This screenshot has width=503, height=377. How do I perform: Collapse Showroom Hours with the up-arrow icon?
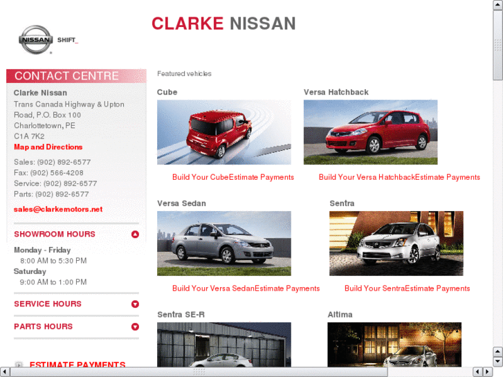[135, 235]
